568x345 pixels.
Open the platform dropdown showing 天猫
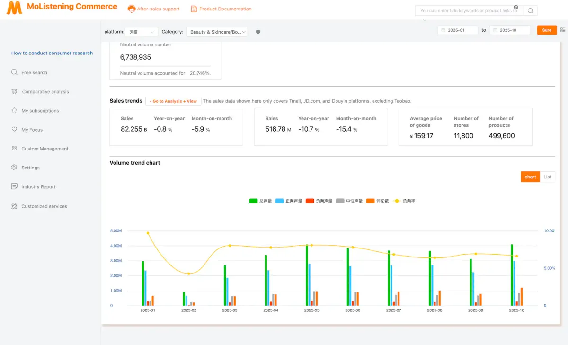coord(141,32)
